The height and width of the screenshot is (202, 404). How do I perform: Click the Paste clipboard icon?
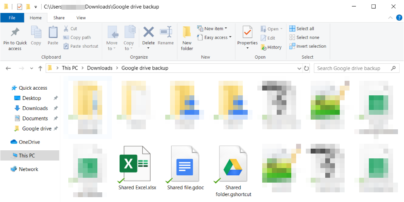point(53,32)
